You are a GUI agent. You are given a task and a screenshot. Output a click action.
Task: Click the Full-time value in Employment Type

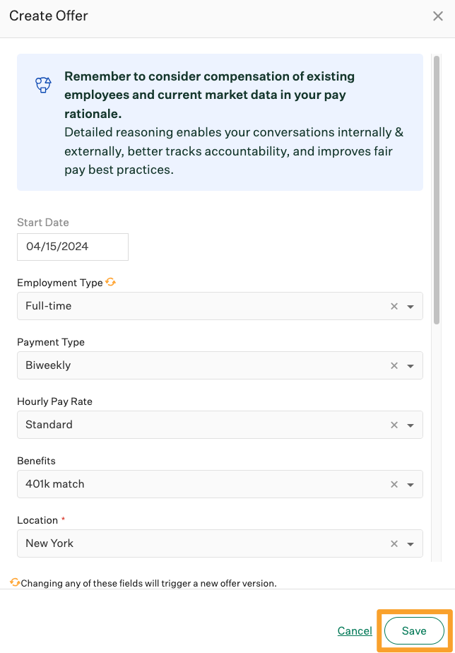pos(49,306)
